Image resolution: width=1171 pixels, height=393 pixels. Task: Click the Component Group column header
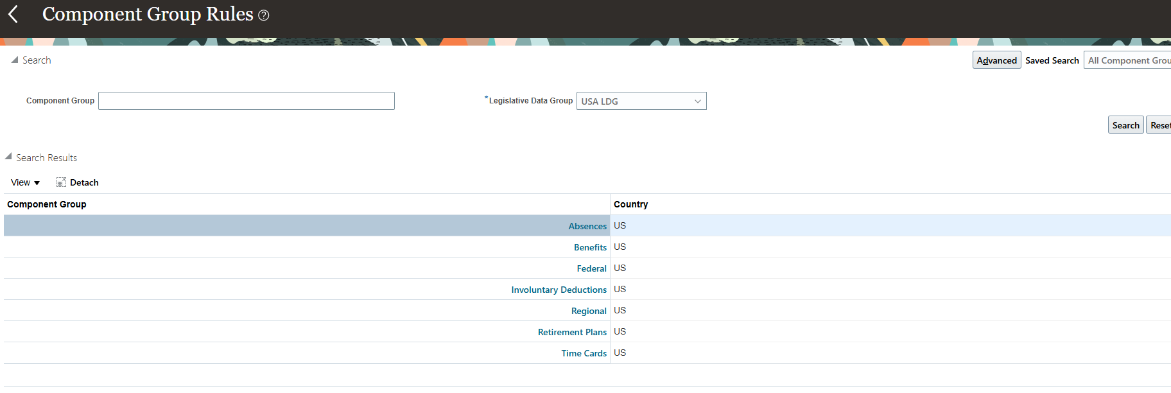point(307,204)
